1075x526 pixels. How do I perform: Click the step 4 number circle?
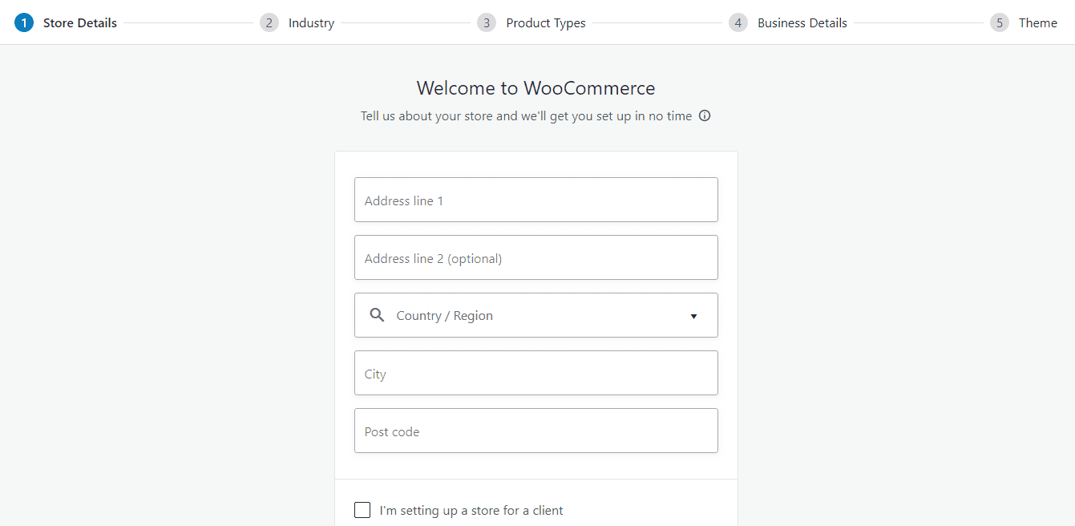pyautogui.click(x=738, y=22)
